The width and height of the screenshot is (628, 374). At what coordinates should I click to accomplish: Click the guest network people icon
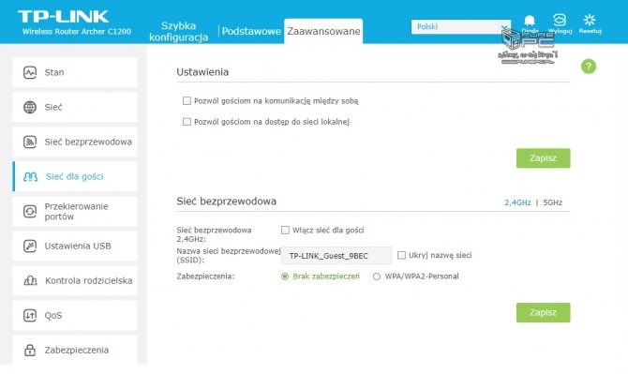pos(30,176)
